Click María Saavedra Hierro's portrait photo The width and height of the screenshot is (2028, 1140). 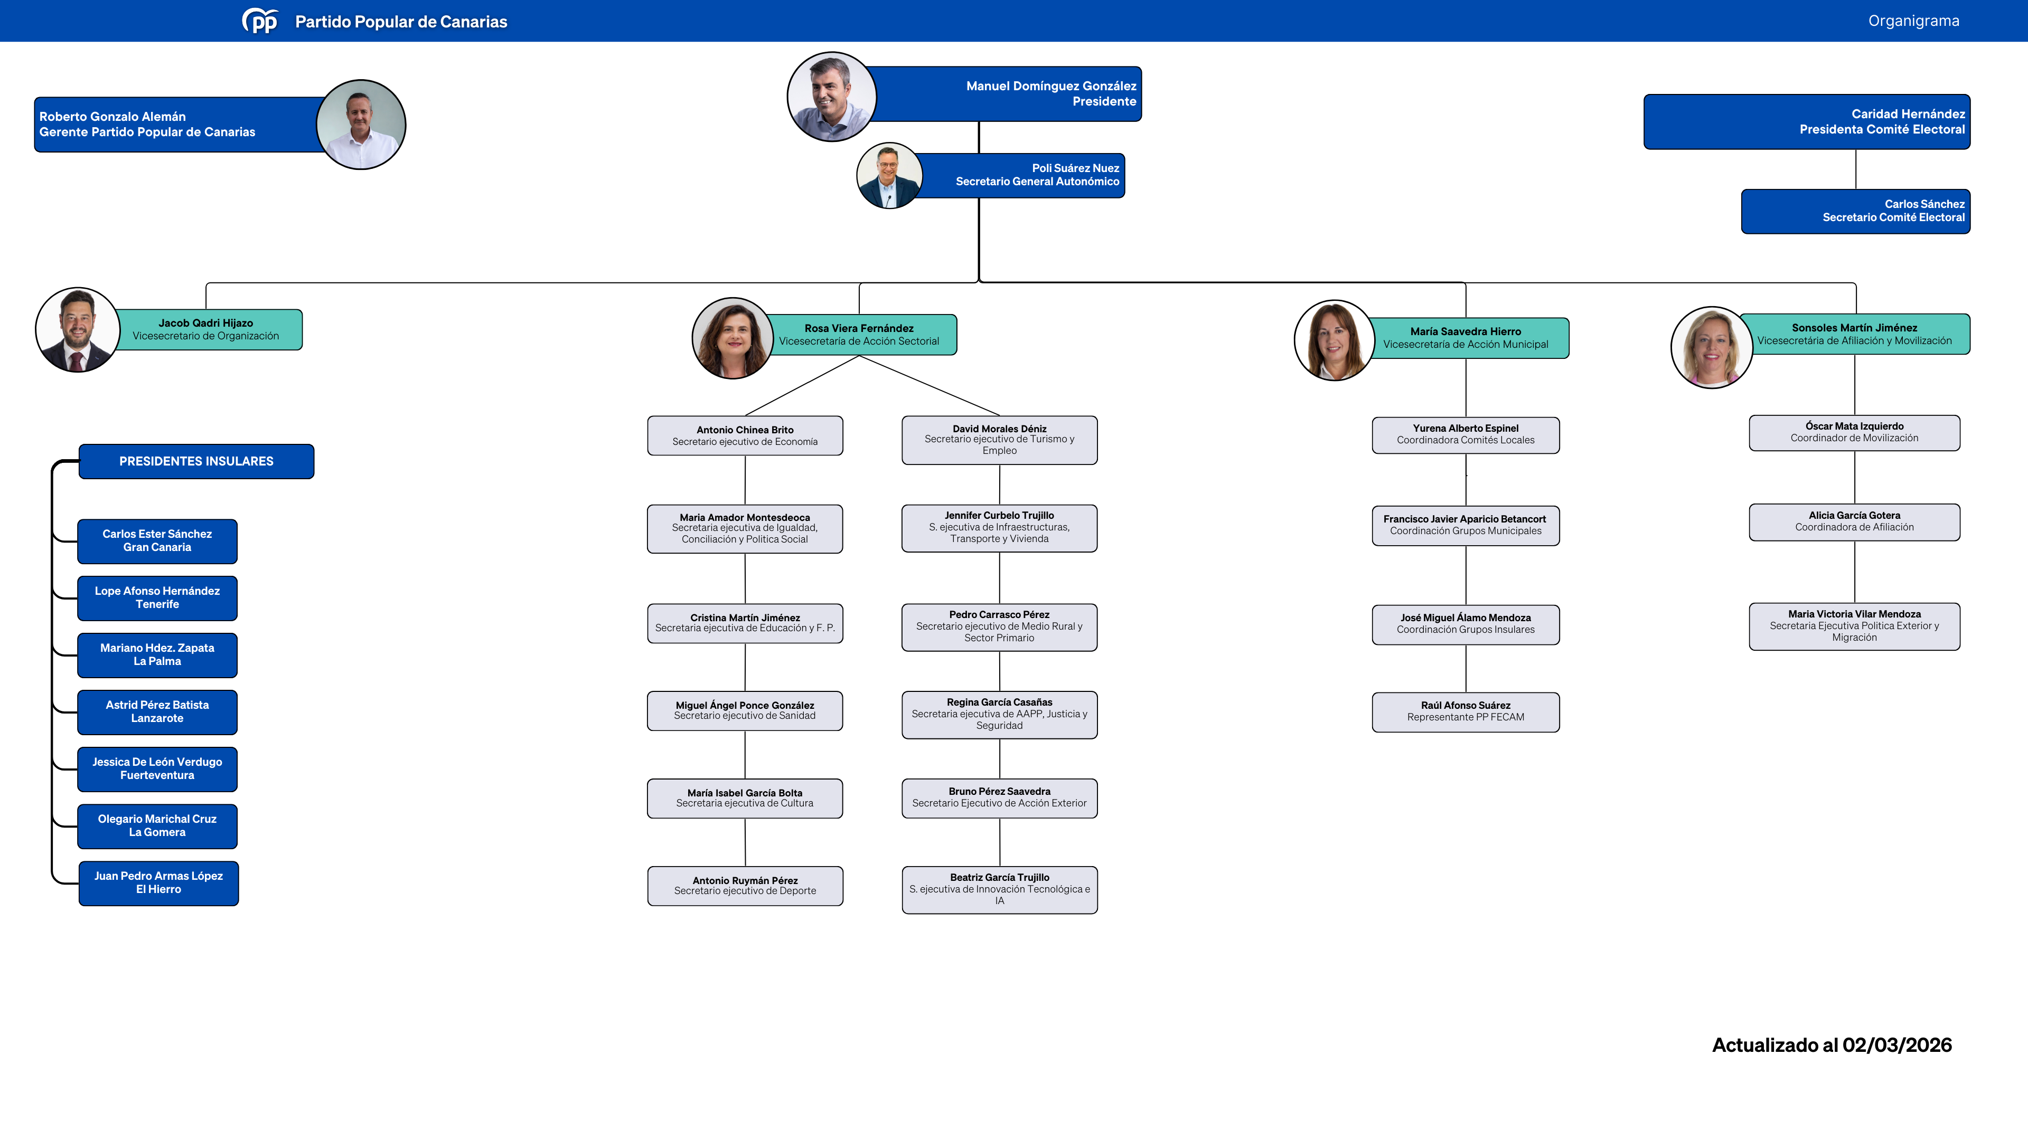tap(1335, 340)
